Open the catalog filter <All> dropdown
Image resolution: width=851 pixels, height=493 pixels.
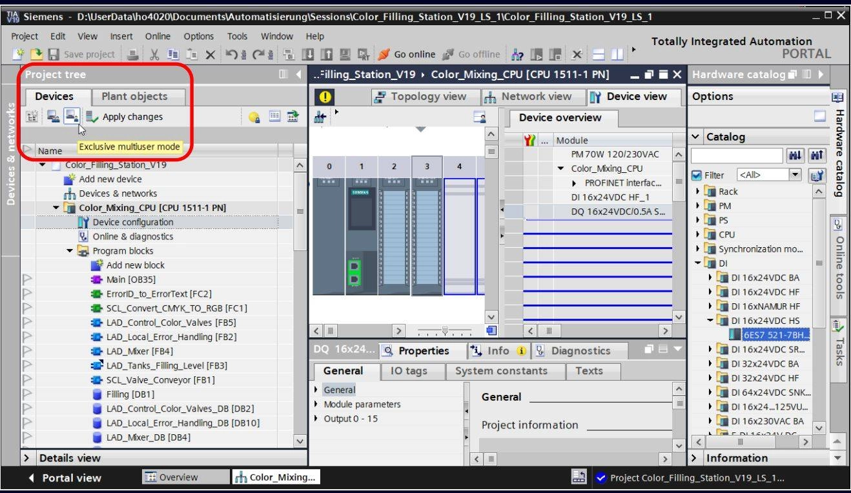pyautogui.click(x=795, y=175)
